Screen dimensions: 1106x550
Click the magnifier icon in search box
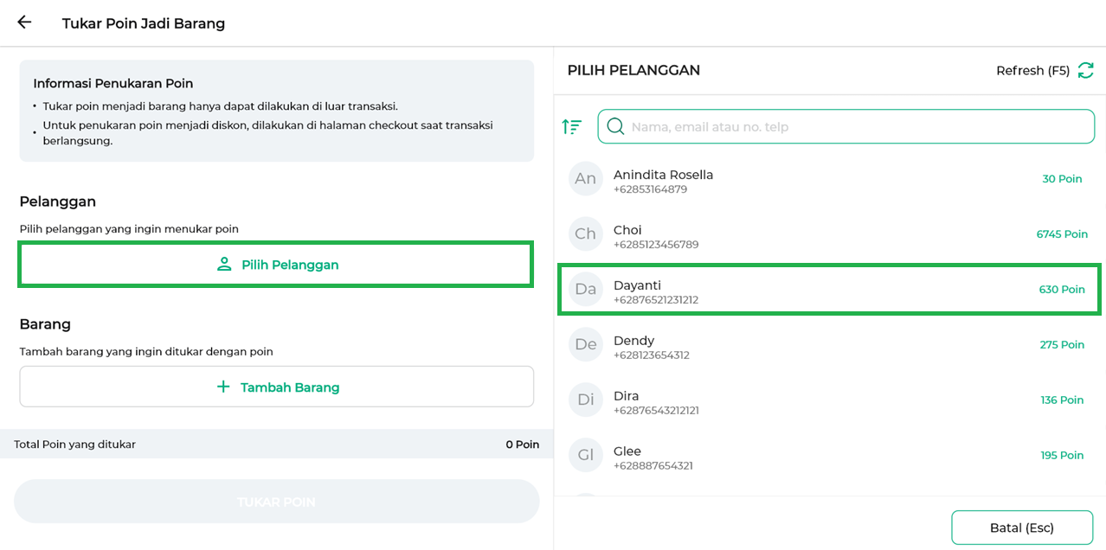click(615, 126)
